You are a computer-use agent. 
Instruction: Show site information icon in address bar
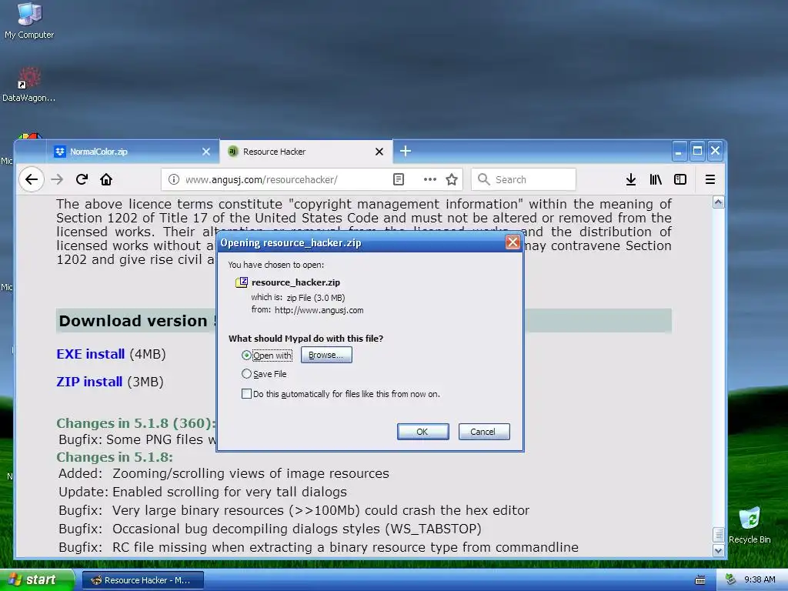pos(174,179)
